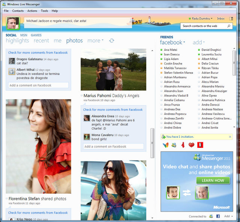240x222 pixels.
Task: Show the recent feed
Action: (41, 41)
